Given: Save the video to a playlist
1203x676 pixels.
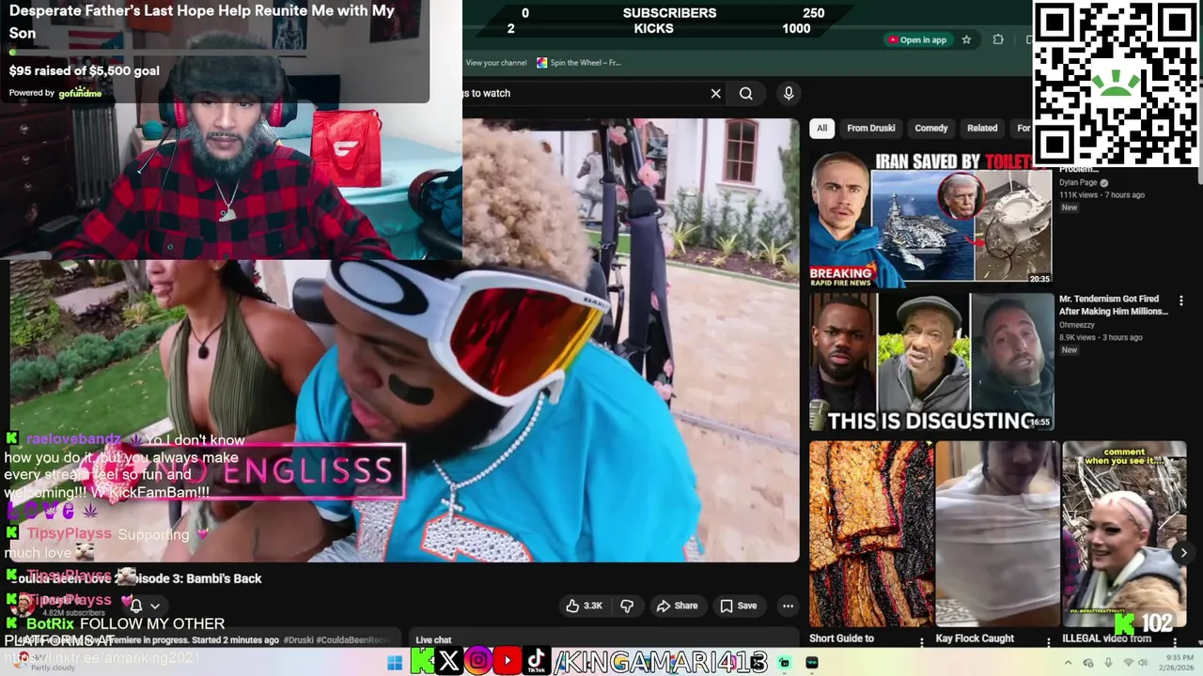Looking at the screenshot, I should [x=738, y=606].
